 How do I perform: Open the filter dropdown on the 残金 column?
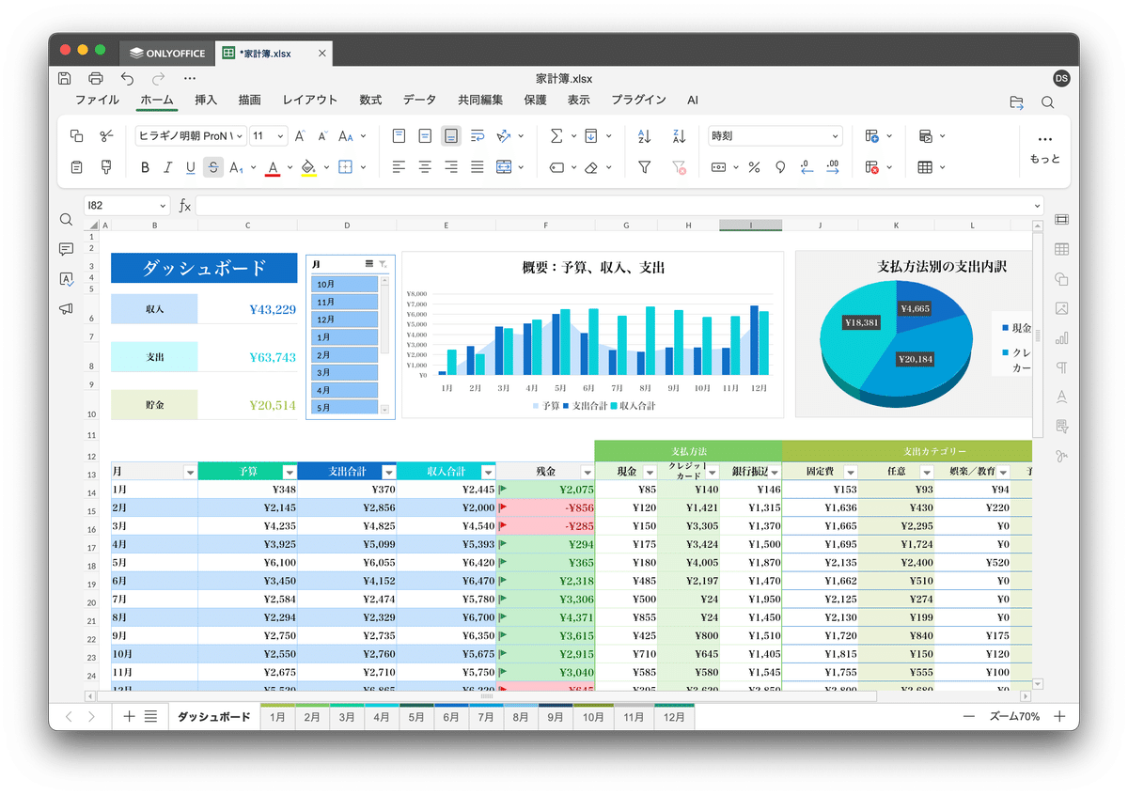pos(587,471)
